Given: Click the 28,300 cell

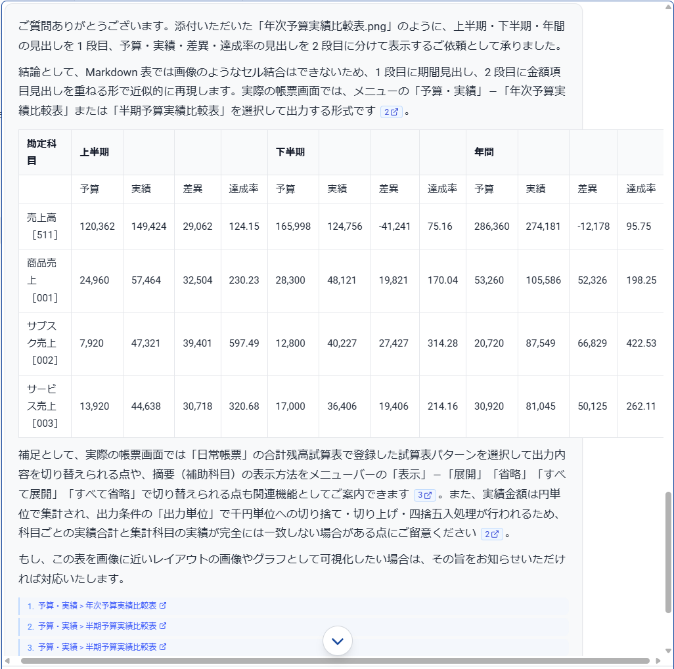Looking at the screenshot, I should [x=293, y=280].
